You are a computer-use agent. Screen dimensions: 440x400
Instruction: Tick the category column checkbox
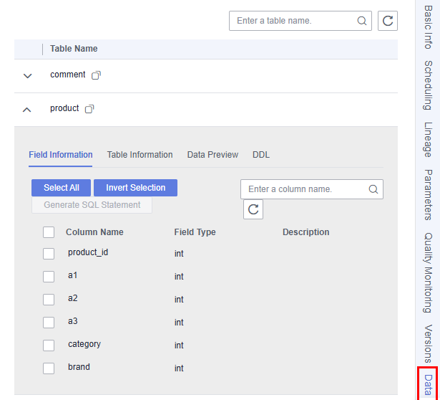pos(49,346)
